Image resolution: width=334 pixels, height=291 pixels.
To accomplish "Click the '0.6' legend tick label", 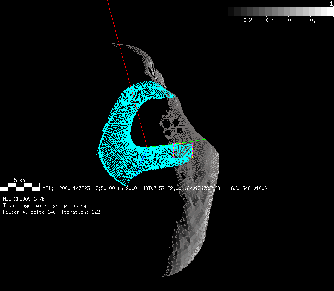I will (292, 20).
